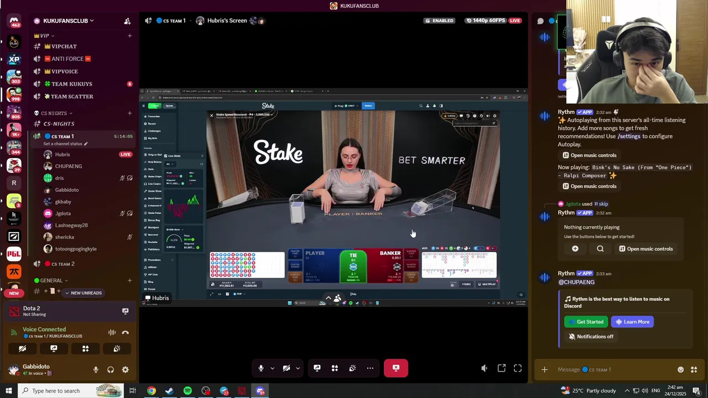The width and height of the screenshot is (708, 398).
Task: Open the invite people icon beside KUKUFANSCLUB
Action: [127, 21]
